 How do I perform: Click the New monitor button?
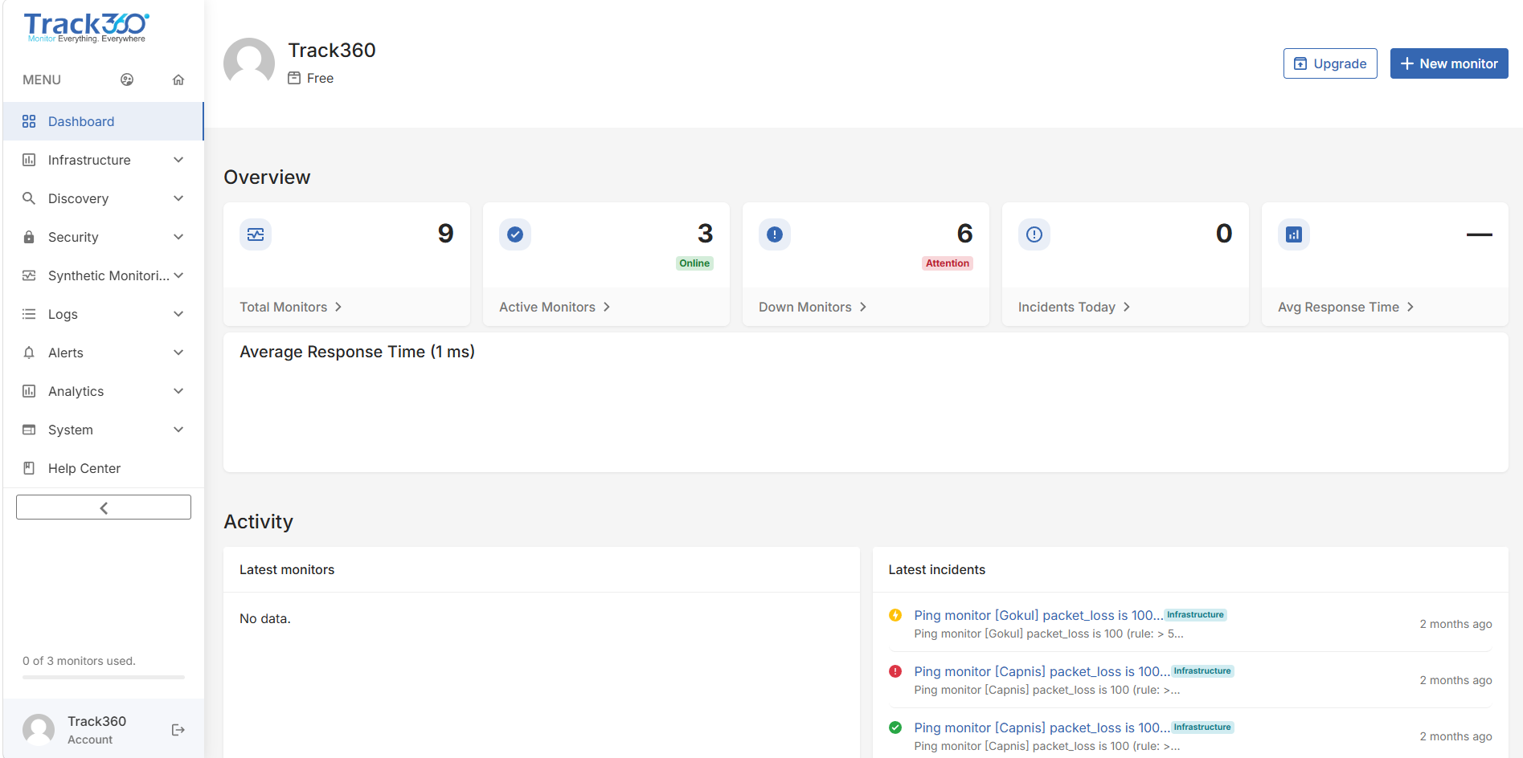pos(1449,63)
